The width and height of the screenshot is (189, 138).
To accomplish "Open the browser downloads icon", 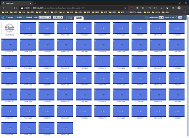I will (161, 8).
